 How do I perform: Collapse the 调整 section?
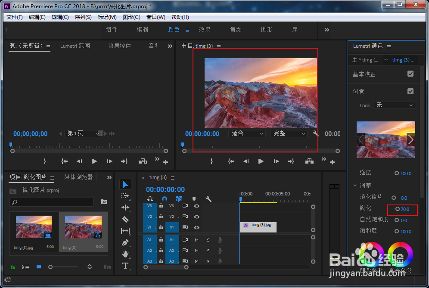(355, 186)
